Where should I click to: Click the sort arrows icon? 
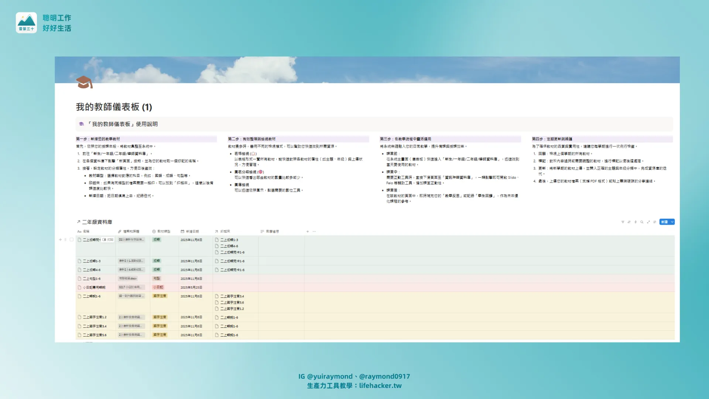click(629, 222)
